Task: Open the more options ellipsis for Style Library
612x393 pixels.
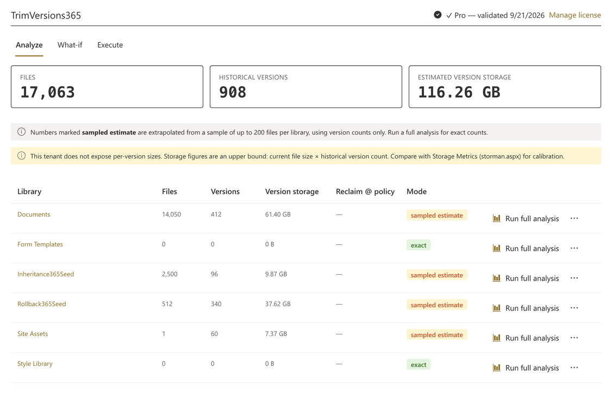Action: [x=574, y=367]
